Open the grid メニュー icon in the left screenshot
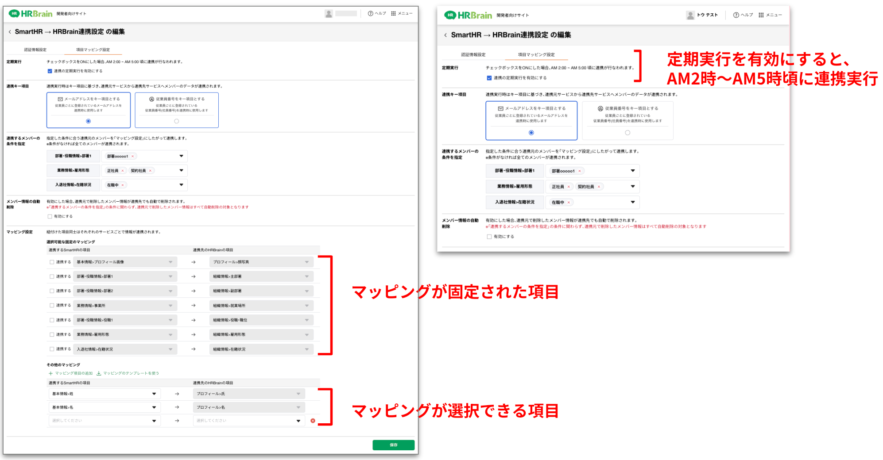The width and height of the screenshot is (883, 460). (393, 13)
